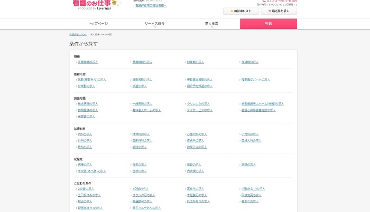Open the 病棟の求人 link
370x212 pixels.
85,165
